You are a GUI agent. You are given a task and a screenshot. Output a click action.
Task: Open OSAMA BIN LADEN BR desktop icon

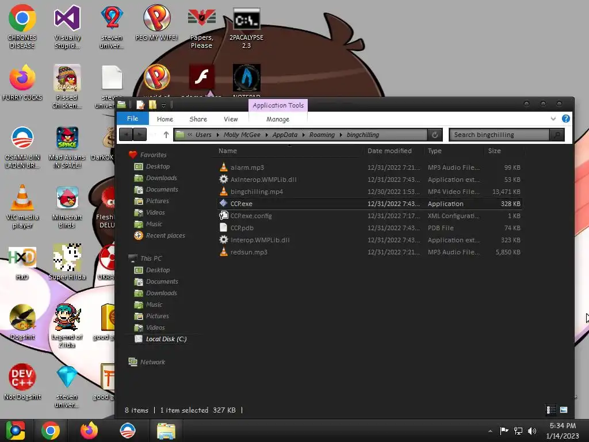pos(22,147)
